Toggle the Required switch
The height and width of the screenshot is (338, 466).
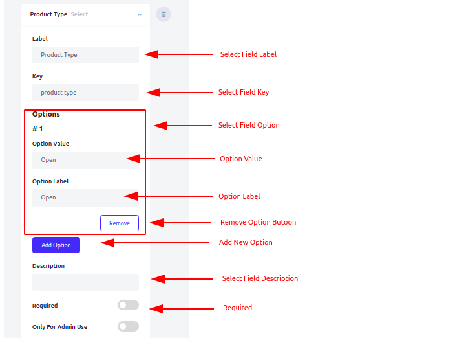pos(128,305)
